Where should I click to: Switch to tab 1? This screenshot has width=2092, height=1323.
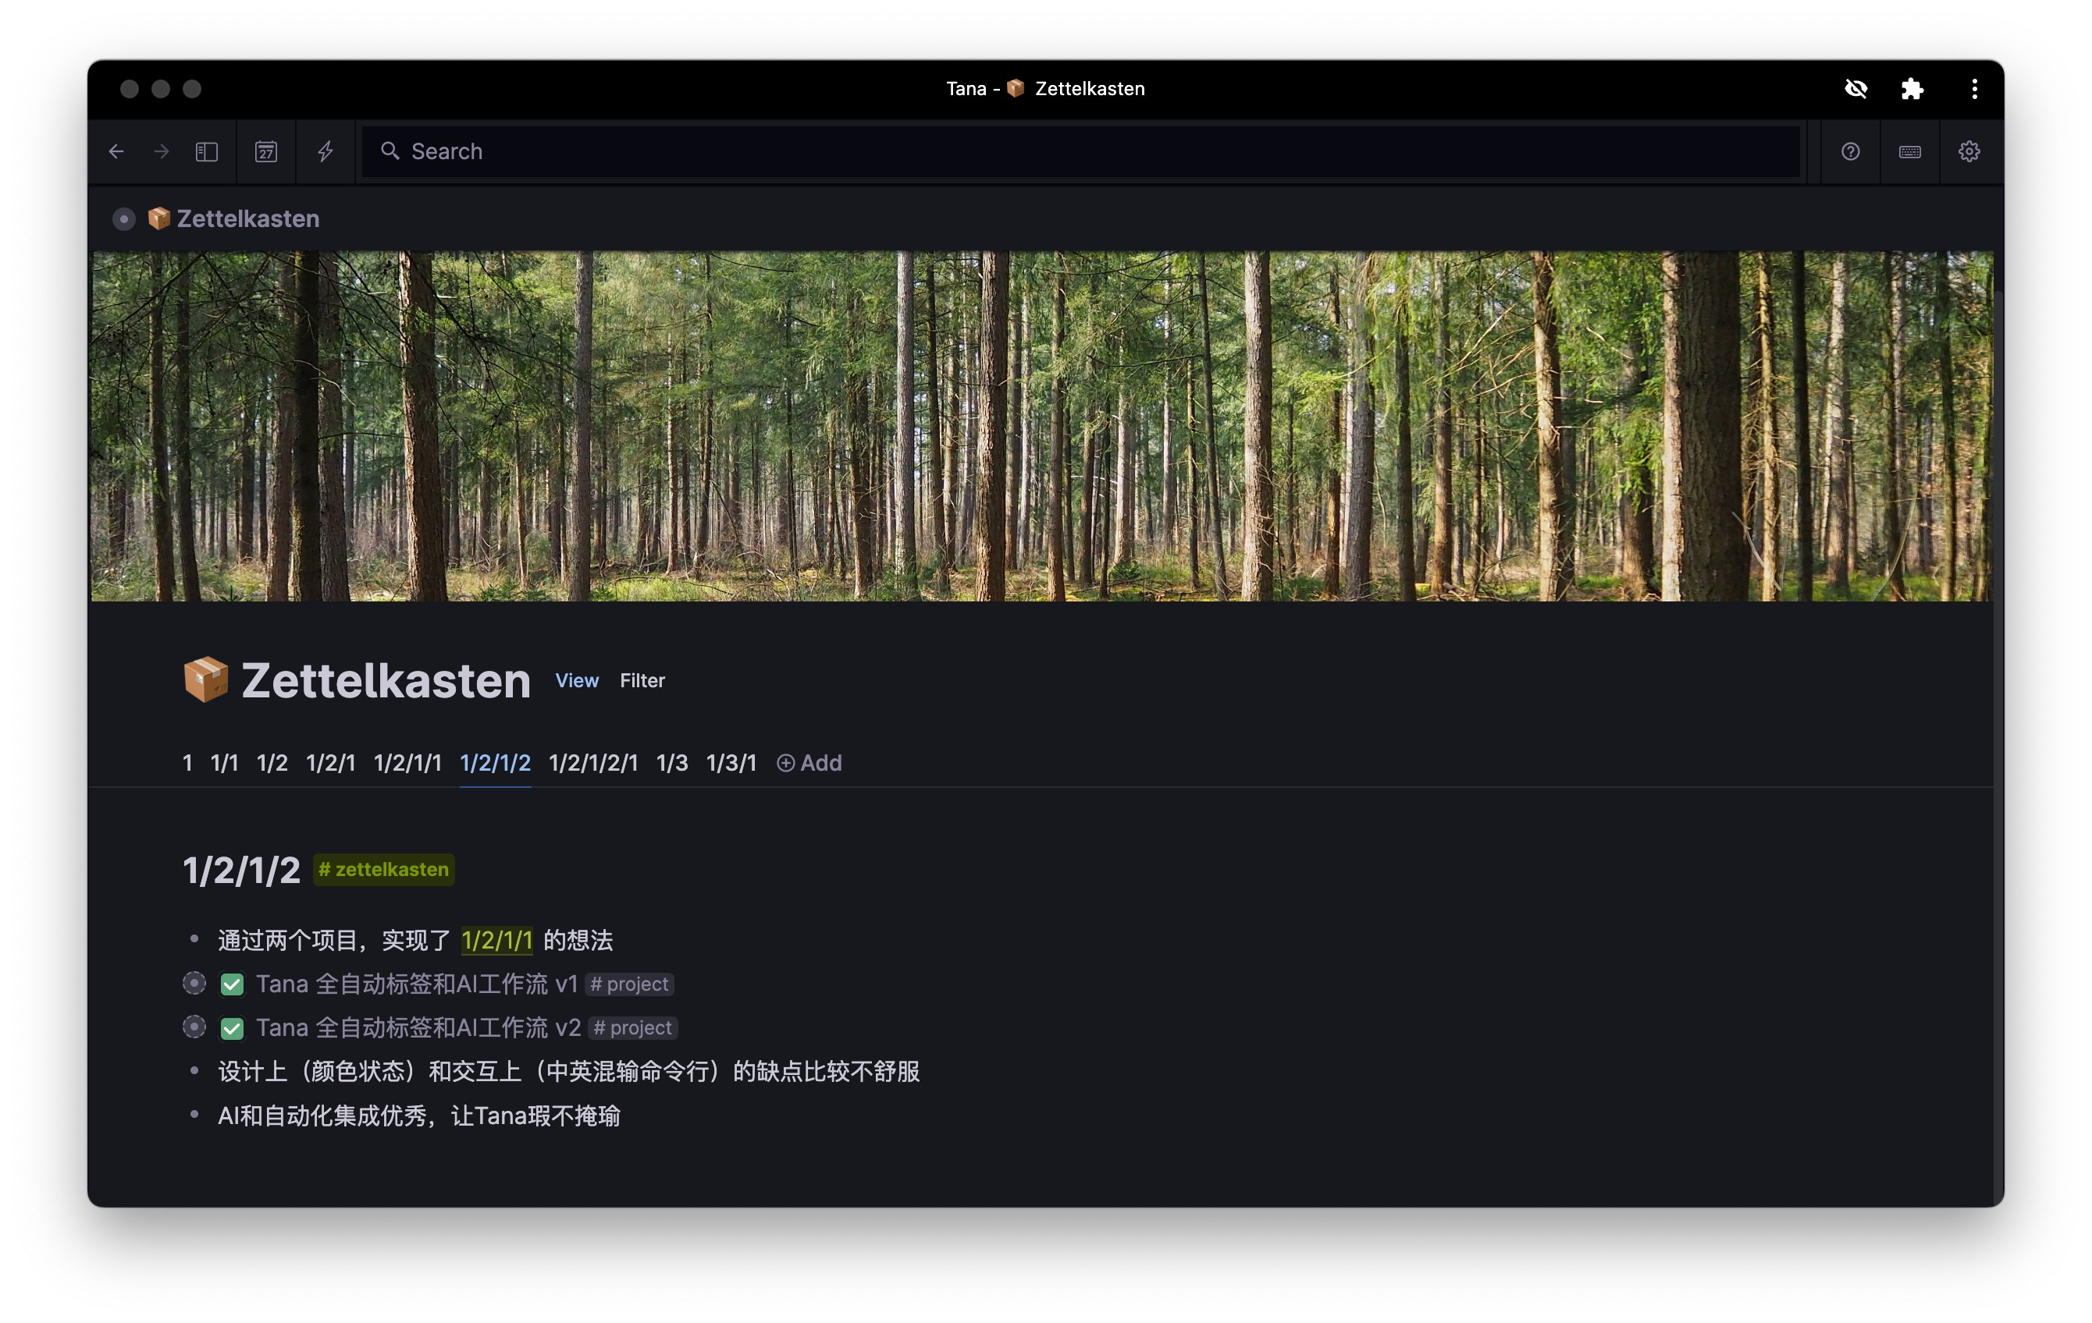pyautogui.click(x=187, y=763)
